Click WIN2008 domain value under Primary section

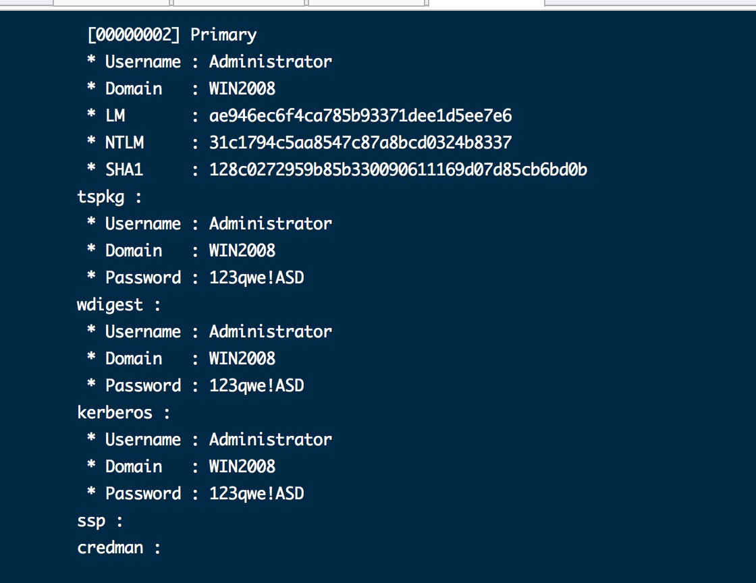click(242, 88)
